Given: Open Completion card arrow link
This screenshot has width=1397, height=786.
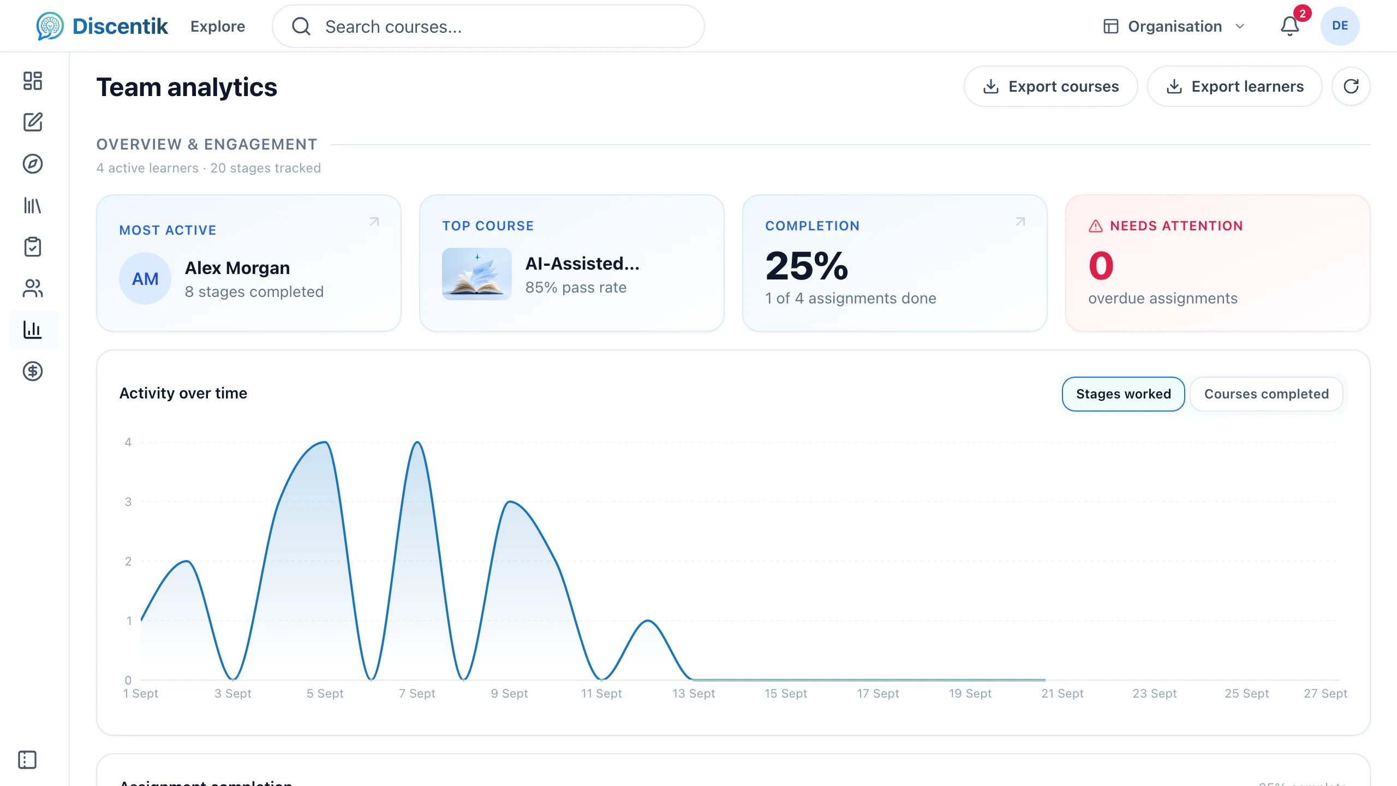Looking at the screenshot, I should click(x=1020, y=222).
